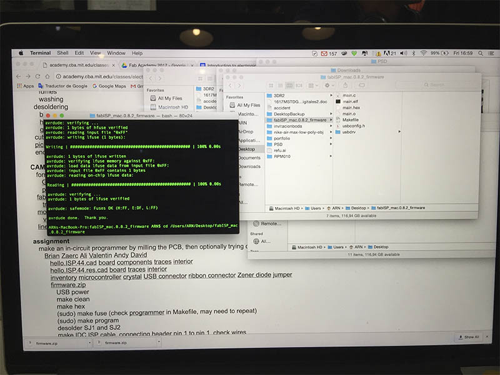The height and width of the screenshot is (375, 500).
Task: Switch fabISP Finder window to list view
Action: [280, 86]
